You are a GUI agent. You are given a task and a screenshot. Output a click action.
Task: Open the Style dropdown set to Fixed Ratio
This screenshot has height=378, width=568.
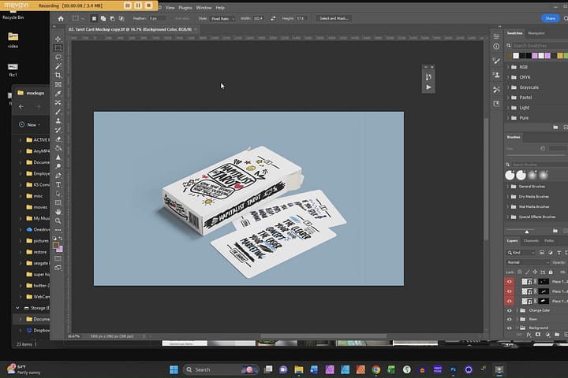point(222,18)
